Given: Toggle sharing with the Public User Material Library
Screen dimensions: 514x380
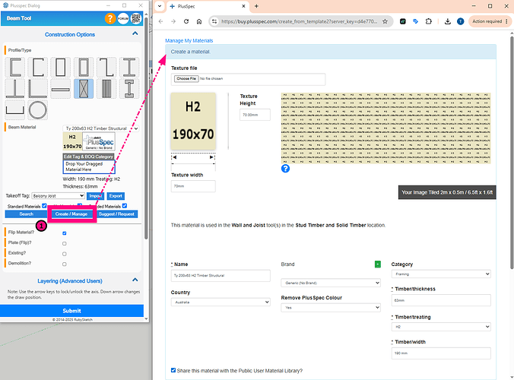Looking at the screenshot, I should 173,370.
